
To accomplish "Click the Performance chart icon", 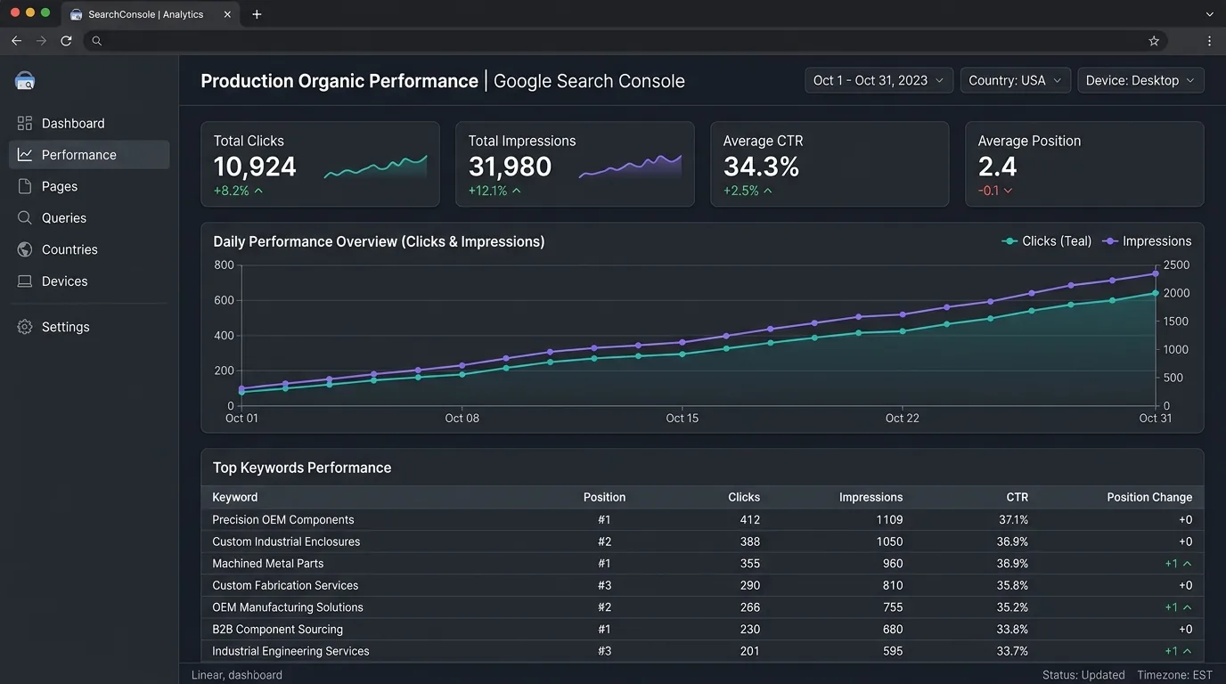I will 25,155.
